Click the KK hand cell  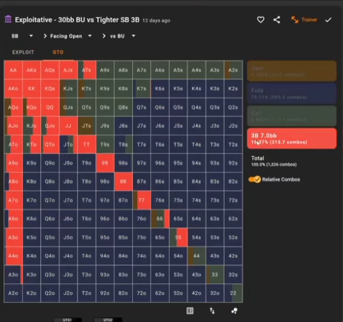(32, 89)
